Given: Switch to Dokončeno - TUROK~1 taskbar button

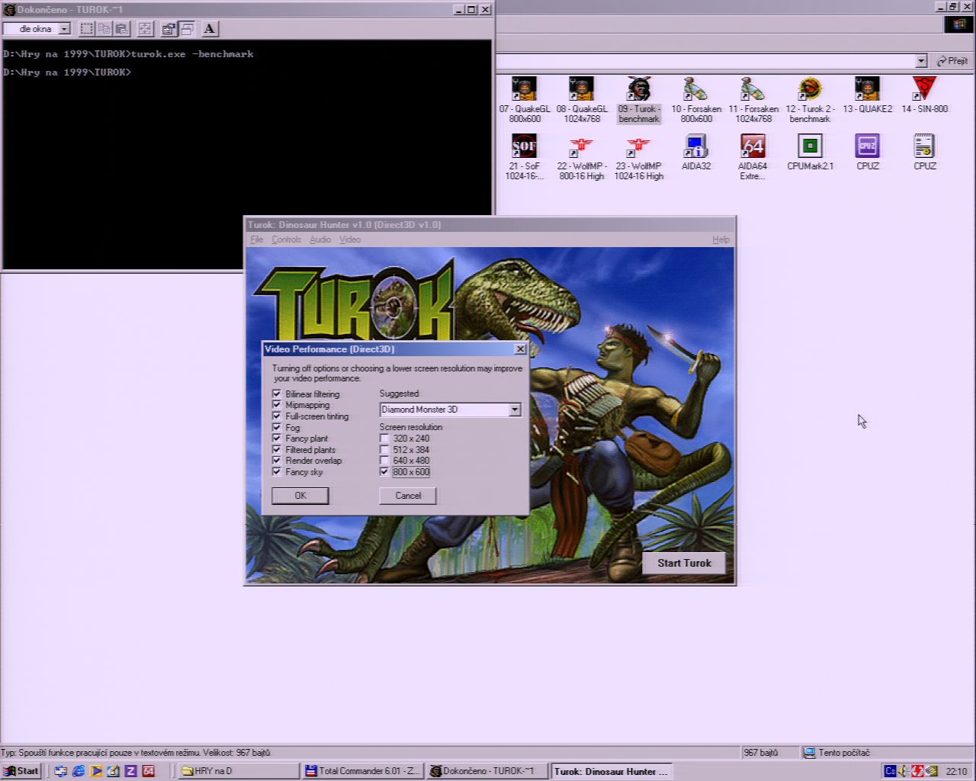Looking at the screenshot, I should [487, 771].
